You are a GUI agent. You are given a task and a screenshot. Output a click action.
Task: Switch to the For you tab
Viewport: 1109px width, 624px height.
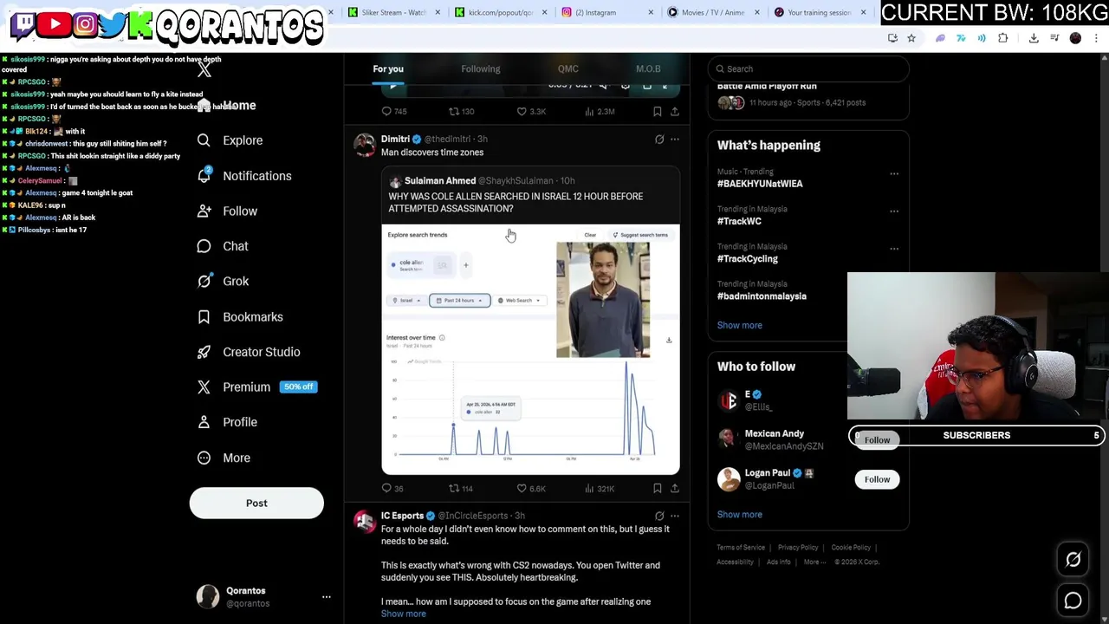point(388,69)
